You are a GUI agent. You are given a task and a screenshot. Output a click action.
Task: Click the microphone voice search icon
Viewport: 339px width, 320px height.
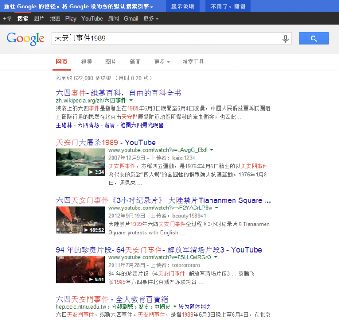285,39
